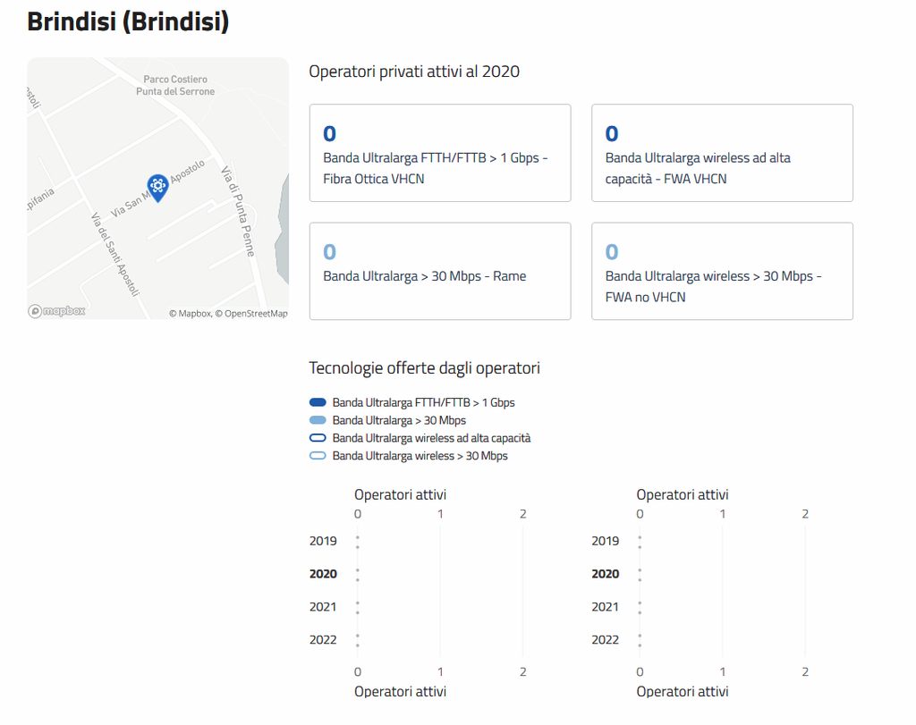Select the Banda Ultralarga > 30 Mbps Rame card
Screen dimensions: 916x725
pyautogui.click(x=439, y=271)
